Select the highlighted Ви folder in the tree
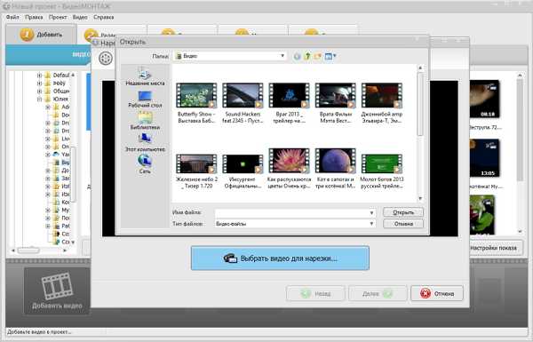533x342 pixels. 62,163
